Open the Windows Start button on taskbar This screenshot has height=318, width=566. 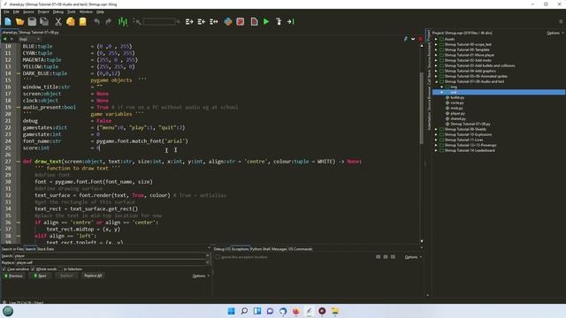(231, 311)
